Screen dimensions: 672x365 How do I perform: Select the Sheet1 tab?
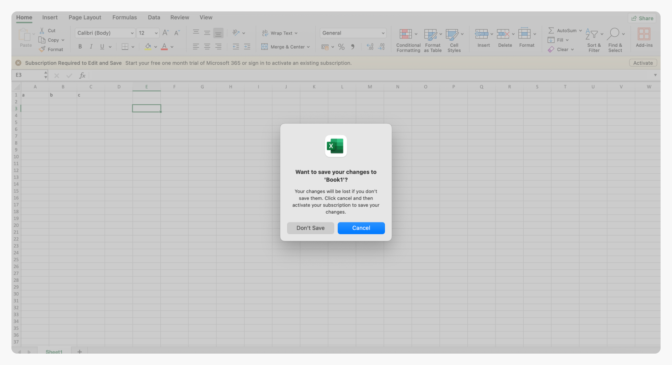54,351
